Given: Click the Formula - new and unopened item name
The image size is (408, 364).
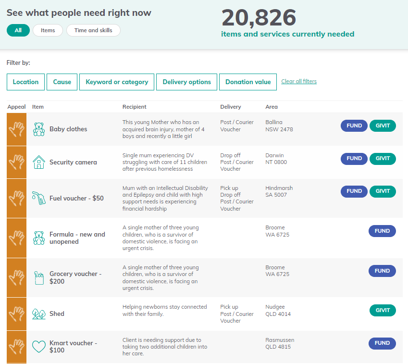Looking at the screenshot, I should click(x=77, y=238).
